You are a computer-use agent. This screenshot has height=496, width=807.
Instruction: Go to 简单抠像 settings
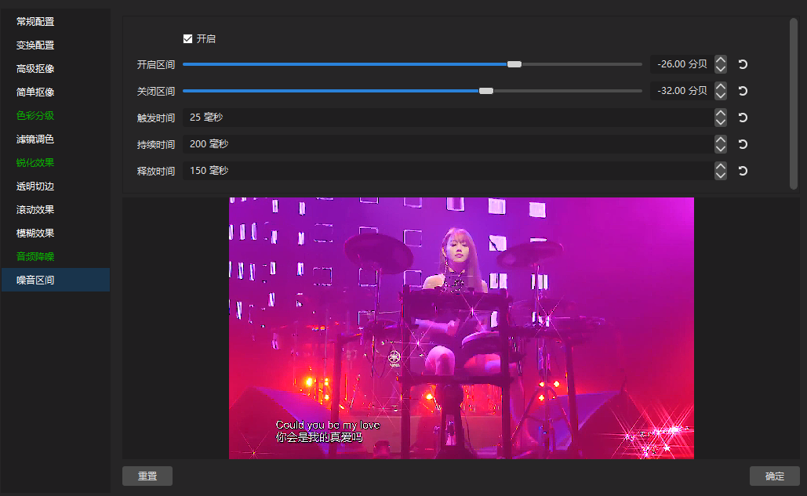click(56, 92)
